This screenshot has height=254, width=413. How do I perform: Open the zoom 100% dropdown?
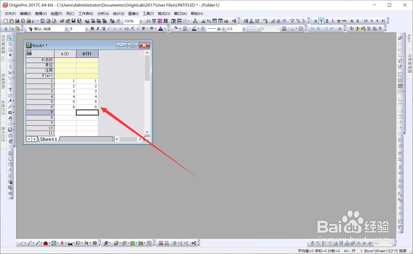pyautogui.click(x=141, y=21)
